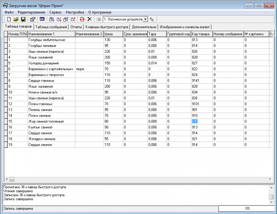This screenshot has height=214, width=277.
Task: Expand the logical device dropdown arrow
Action: coord(145,19)
